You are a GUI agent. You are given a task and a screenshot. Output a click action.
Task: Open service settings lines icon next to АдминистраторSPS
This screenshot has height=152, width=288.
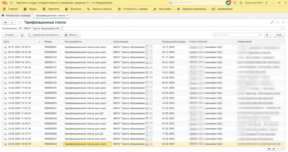click(x=267, y=3)
